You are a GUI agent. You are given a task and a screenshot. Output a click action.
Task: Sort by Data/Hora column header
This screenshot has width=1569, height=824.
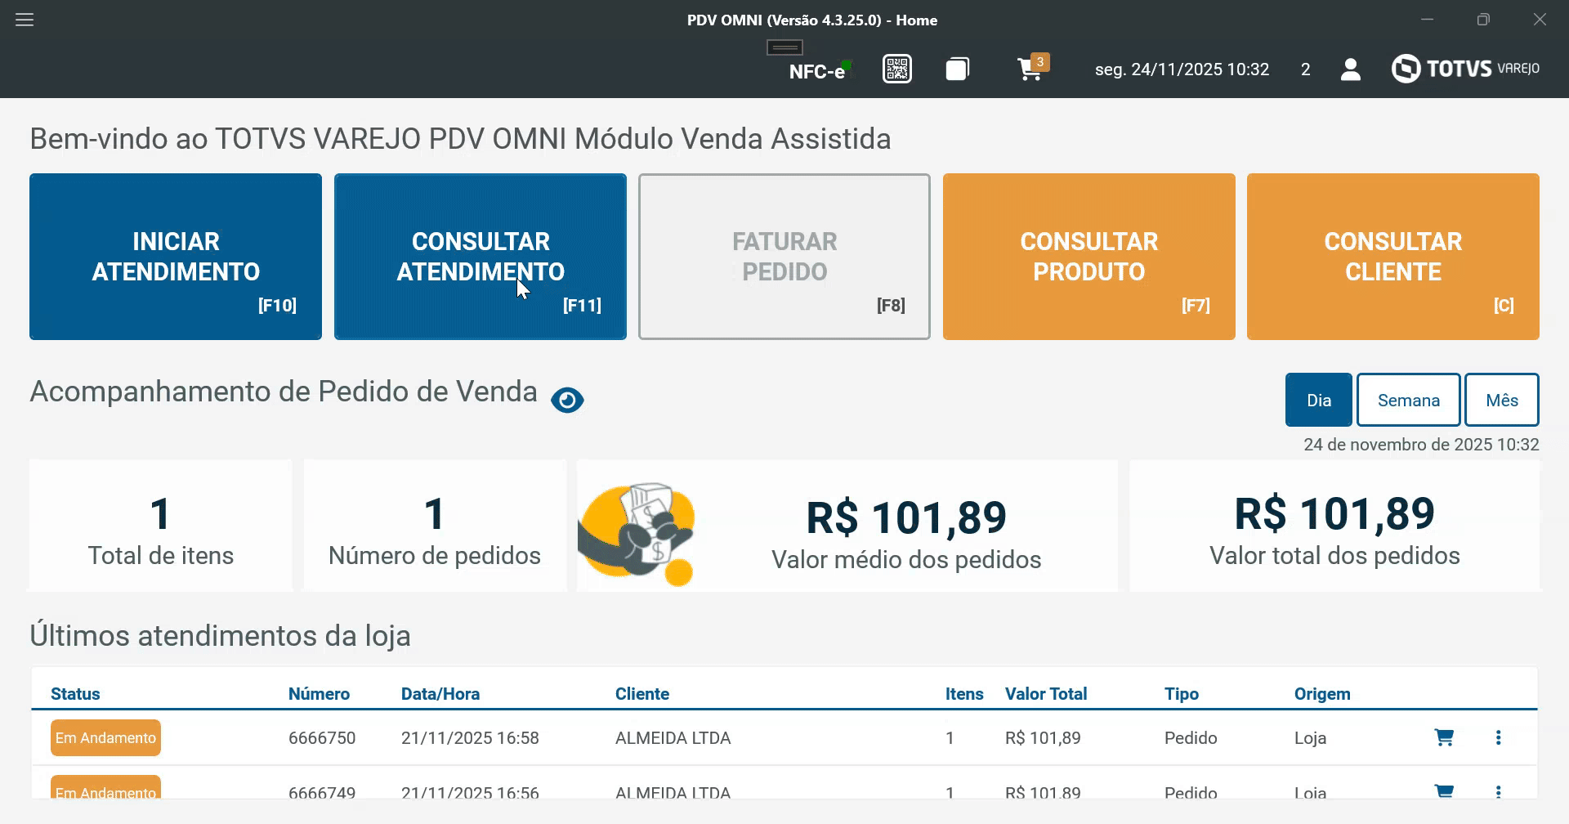[440, 694]
